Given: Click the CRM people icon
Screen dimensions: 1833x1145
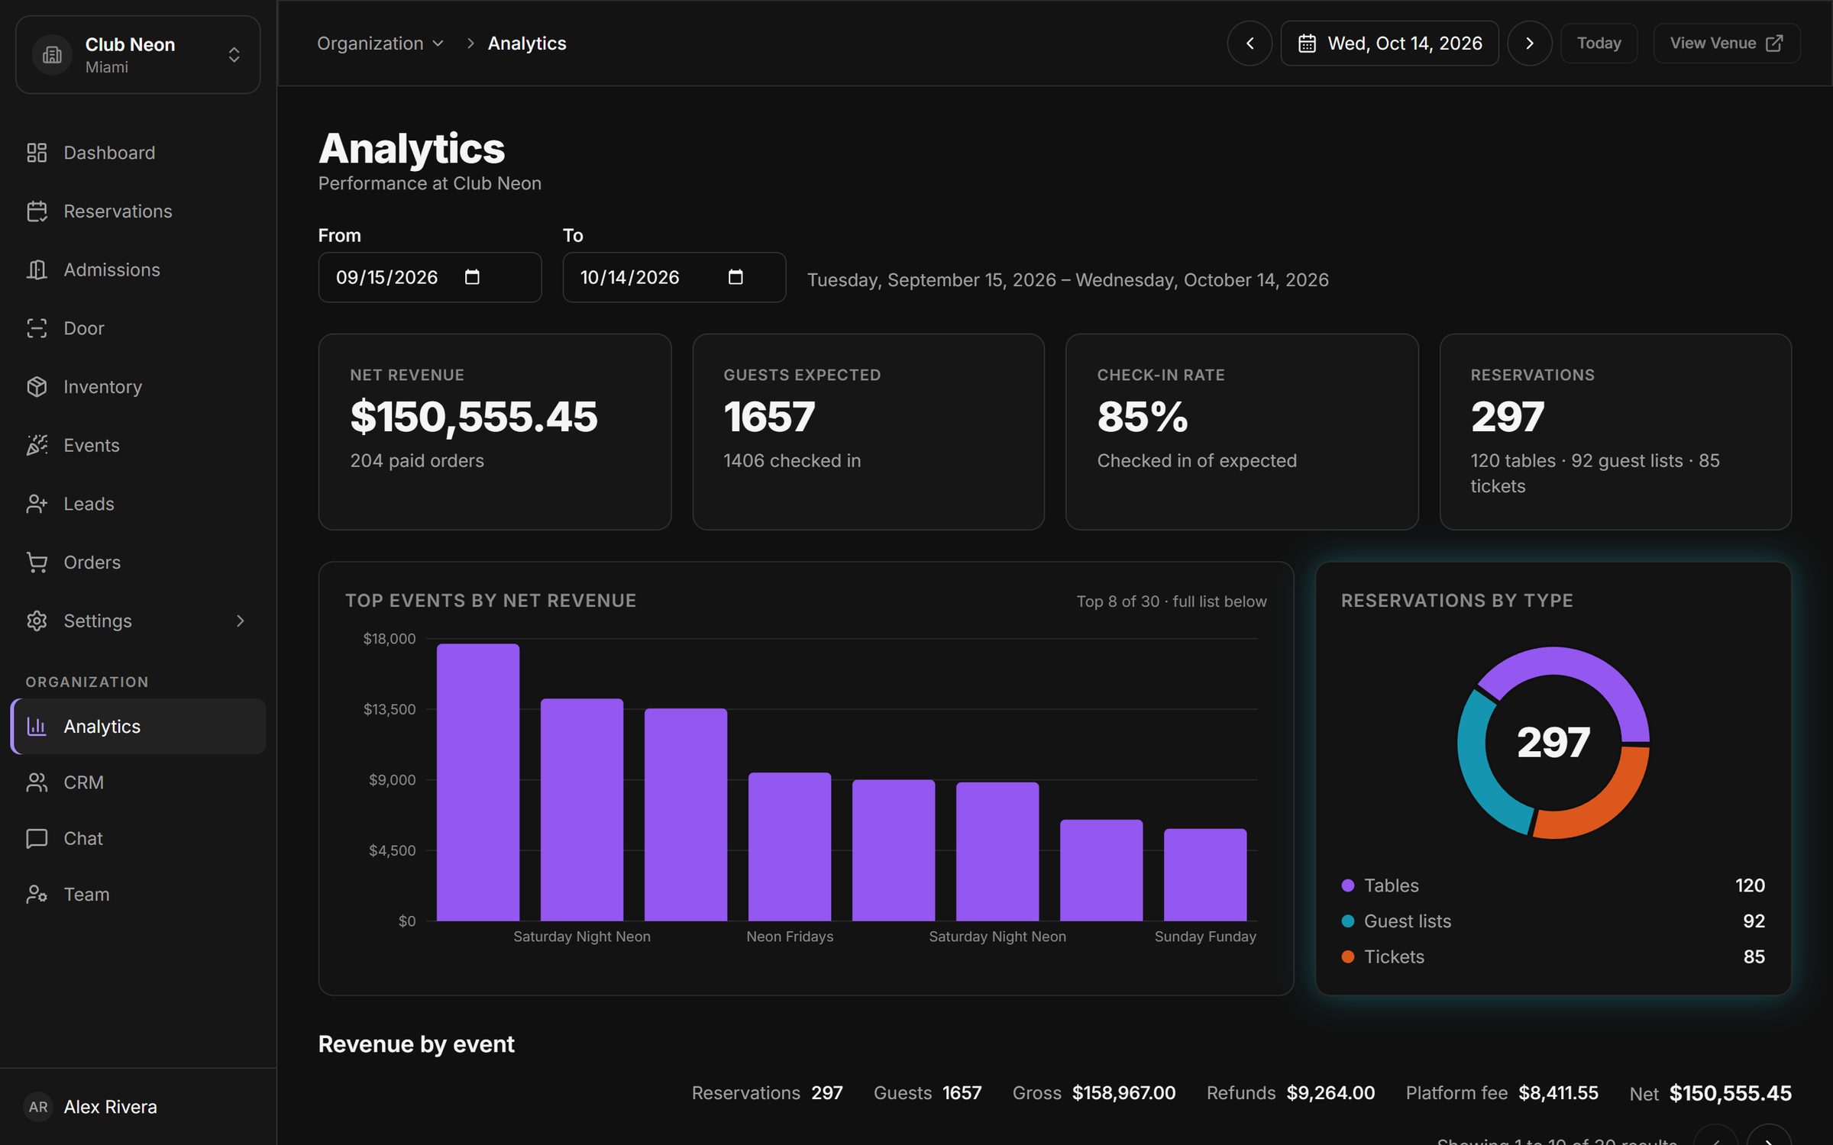Looking at the screenshot, I should point(37,782).
